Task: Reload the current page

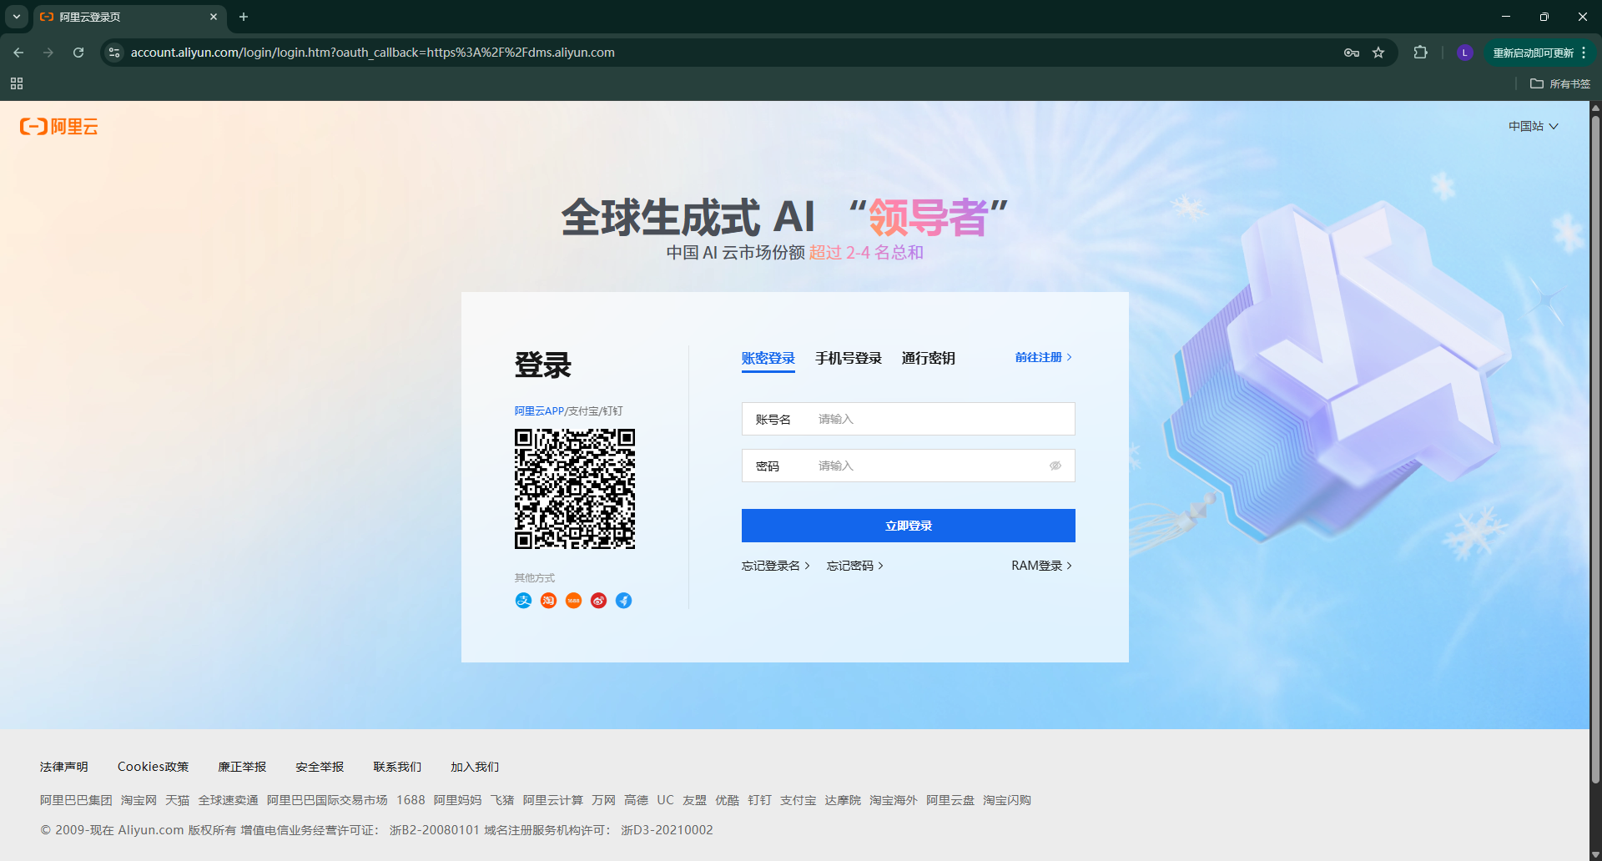Action: coord(78,53)
